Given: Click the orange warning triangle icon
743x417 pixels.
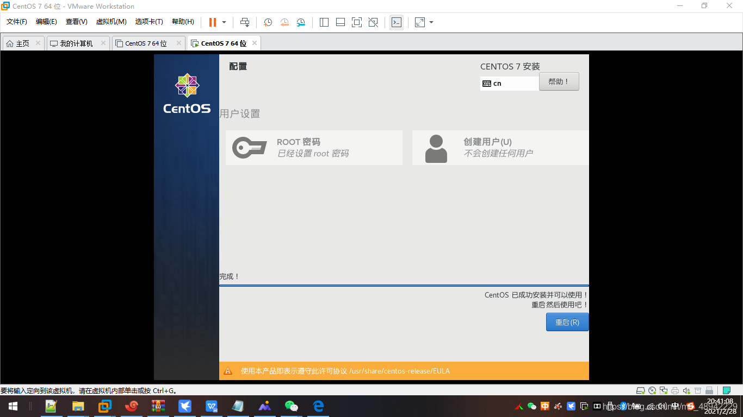Looking at the screenshot, I should (x=228, y=371).
